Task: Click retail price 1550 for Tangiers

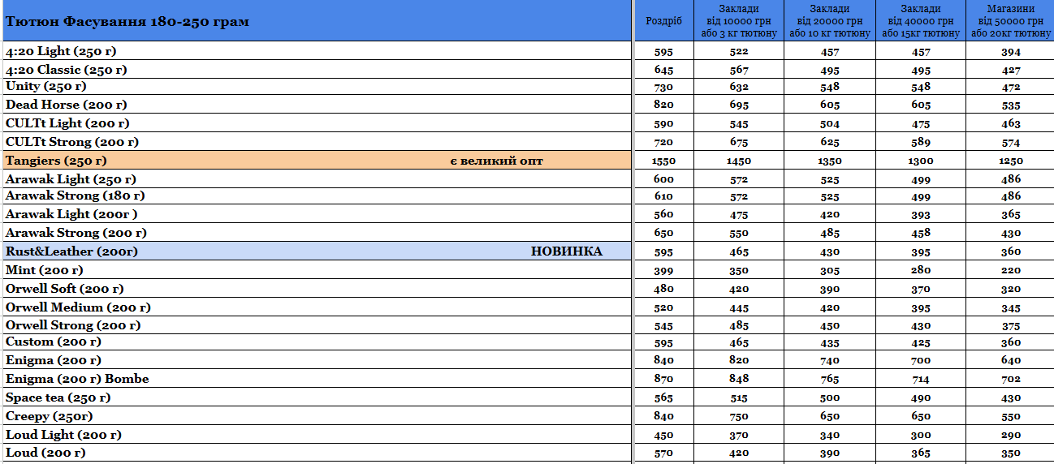Action: click(x=663, y=161)
